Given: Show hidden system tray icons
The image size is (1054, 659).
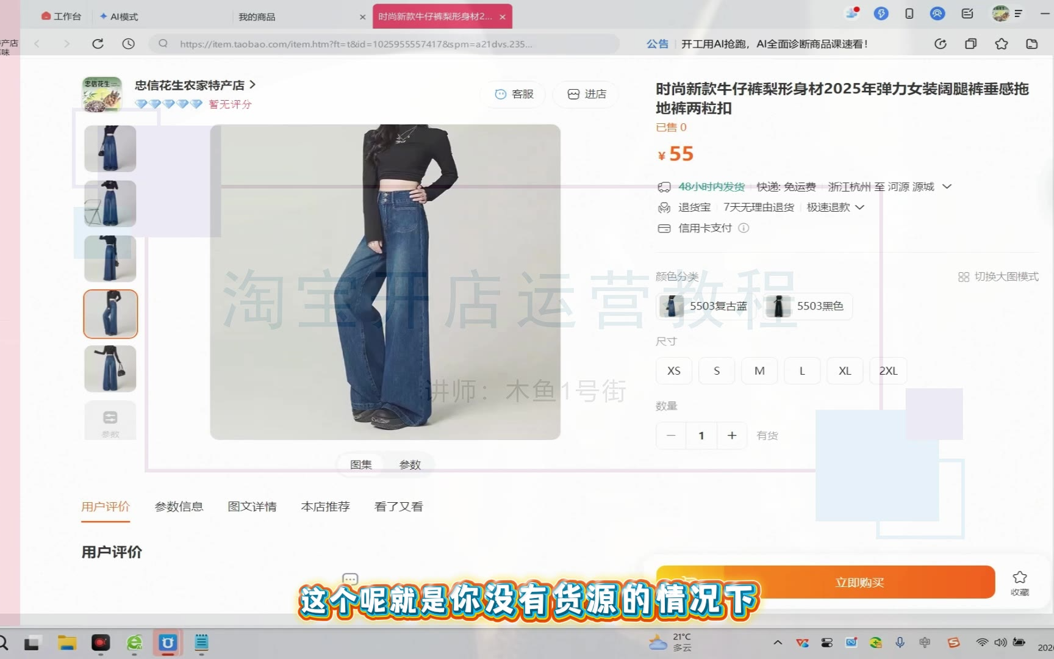Looking at the screenshot, I should pyautogui.click(x=778, y=643).
